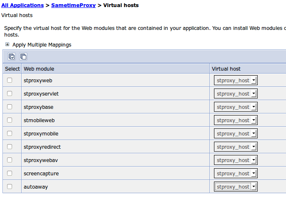Enable the stmobileweb module checkbox
The image size is (286, 199).
(10, 120)
